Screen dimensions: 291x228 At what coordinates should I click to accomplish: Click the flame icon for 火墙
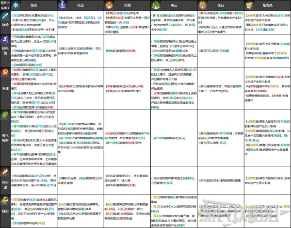[x=110, y=4]
